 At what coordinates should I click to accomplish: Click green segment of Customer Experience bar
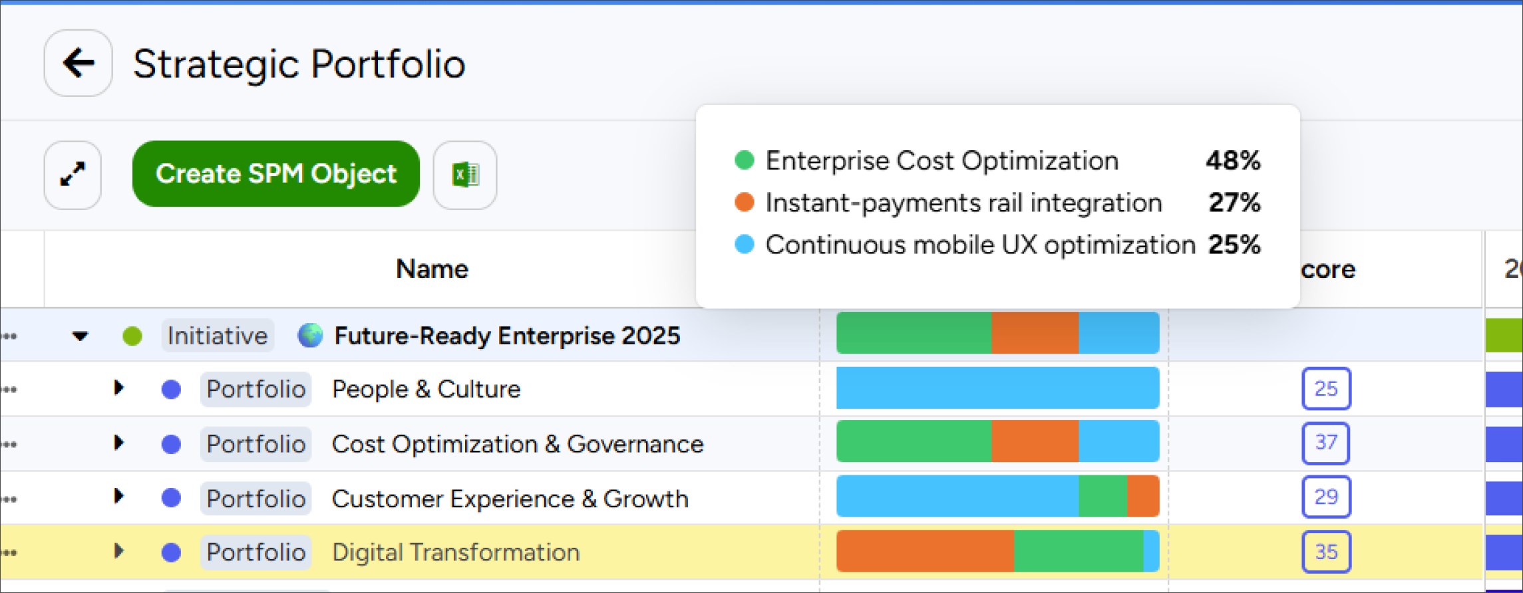pos(1102,497)
